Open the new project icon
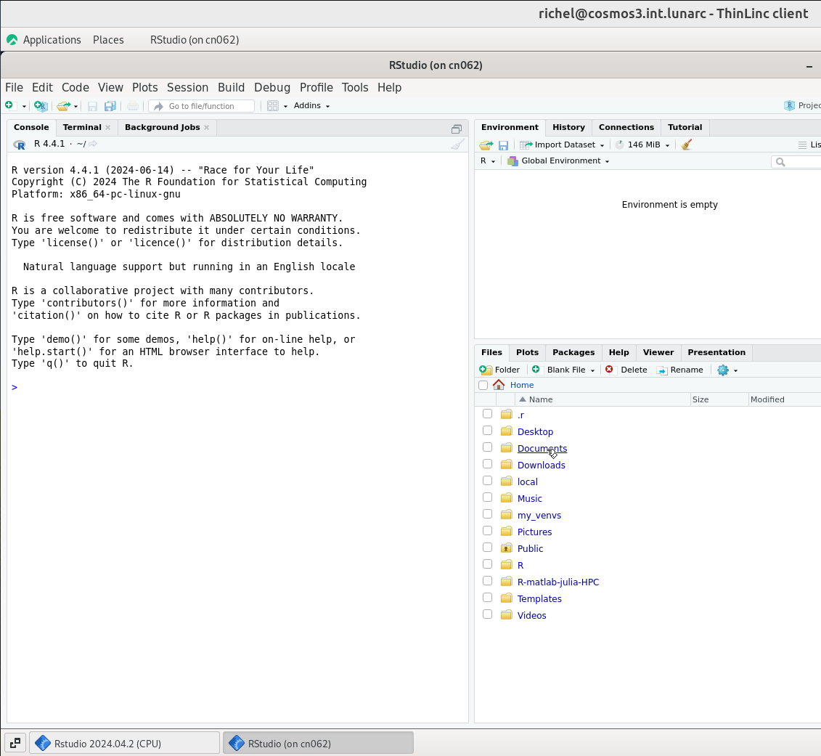This screenshot has height=756, width=821. point(41,105)
